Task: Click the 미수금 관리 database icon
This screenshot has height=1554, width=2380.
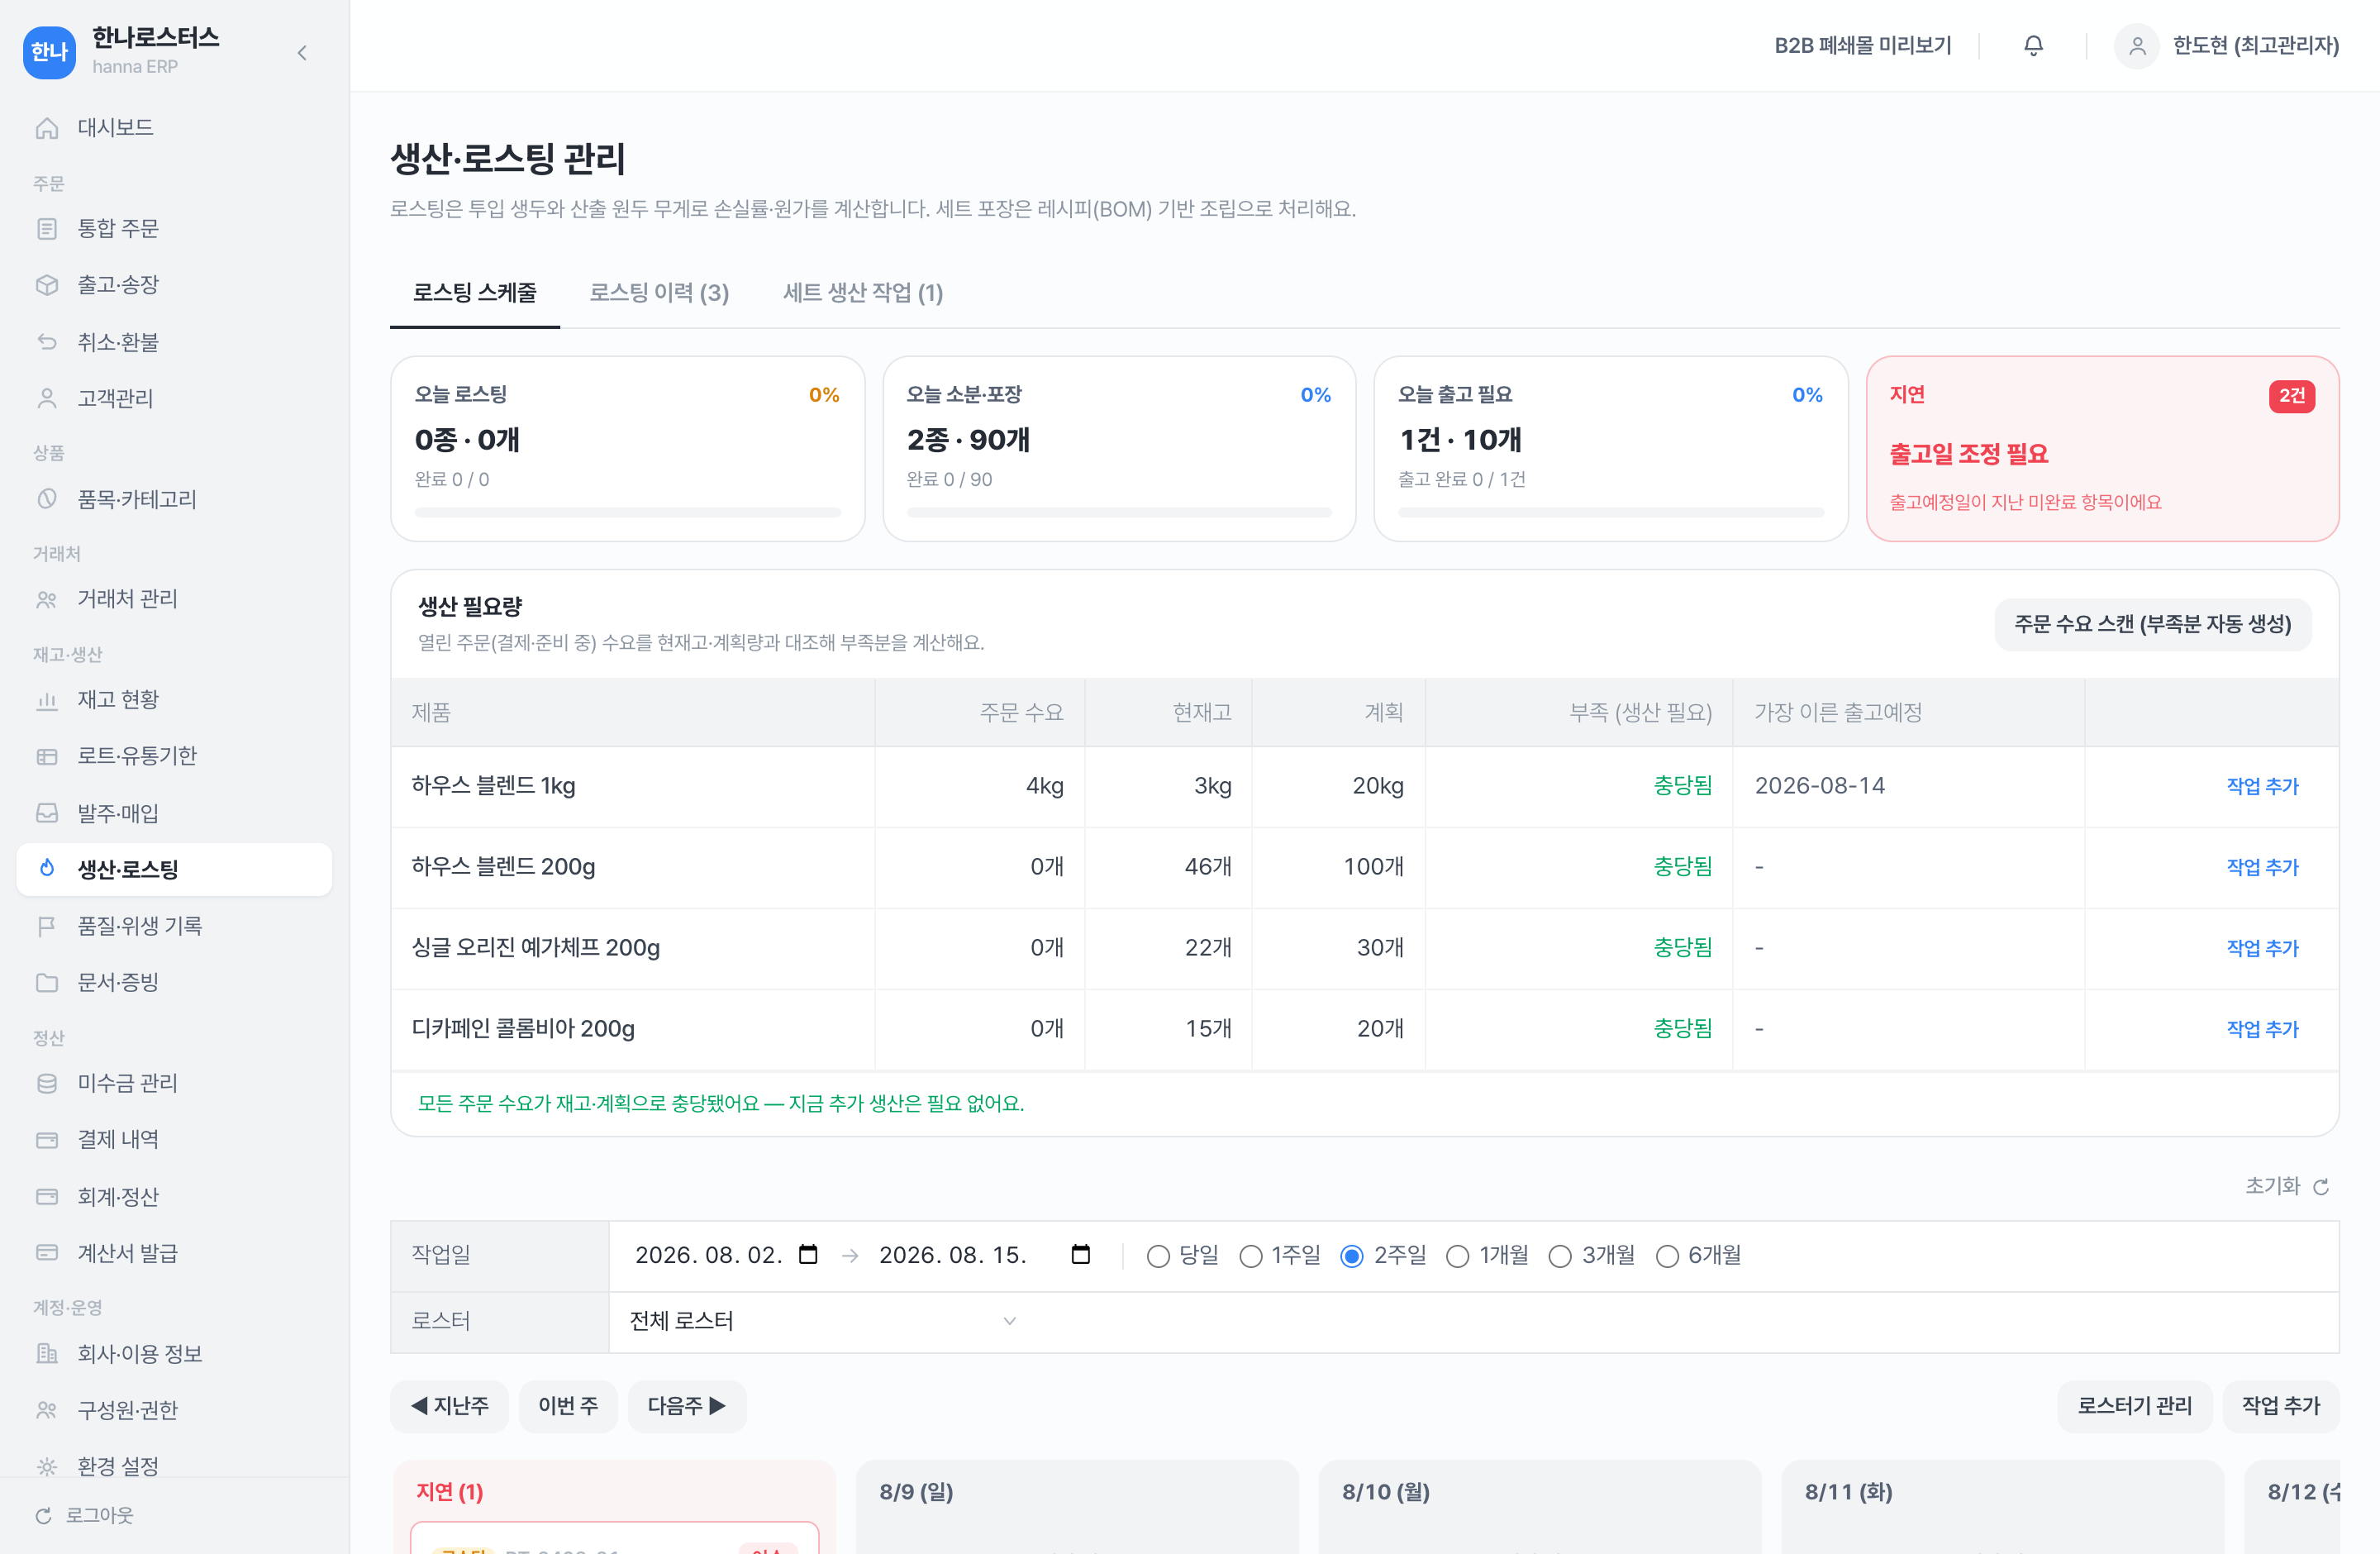Action: click(x=47, y=1083)
